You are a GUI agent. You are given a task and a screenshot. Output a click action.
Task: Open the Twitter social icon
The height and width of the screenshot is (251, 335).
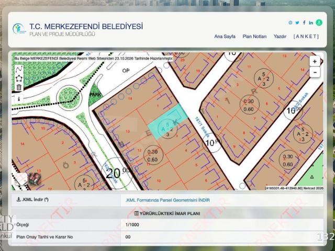[x=297, y=22]
